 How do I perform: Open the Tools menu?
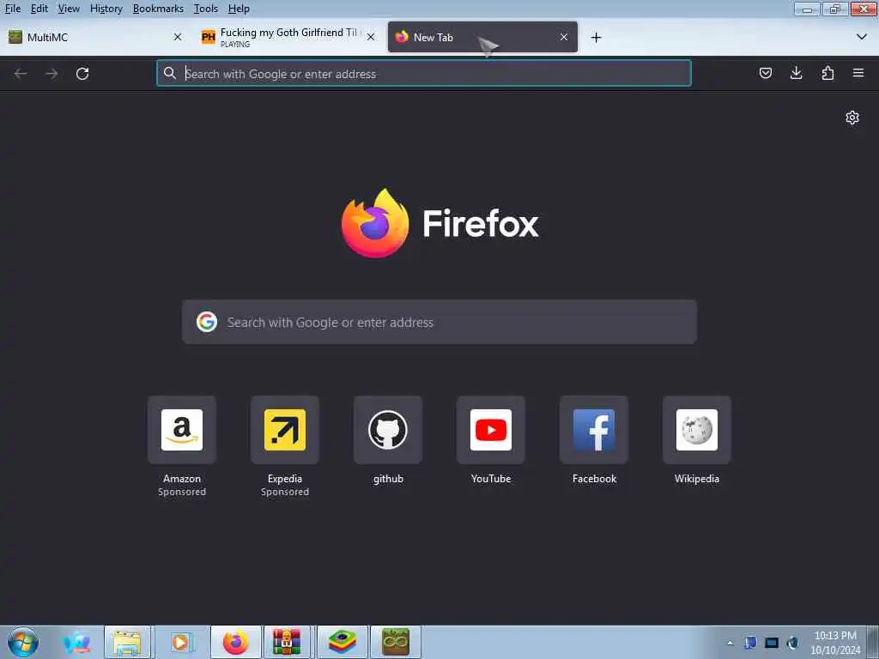click(206, 9)
